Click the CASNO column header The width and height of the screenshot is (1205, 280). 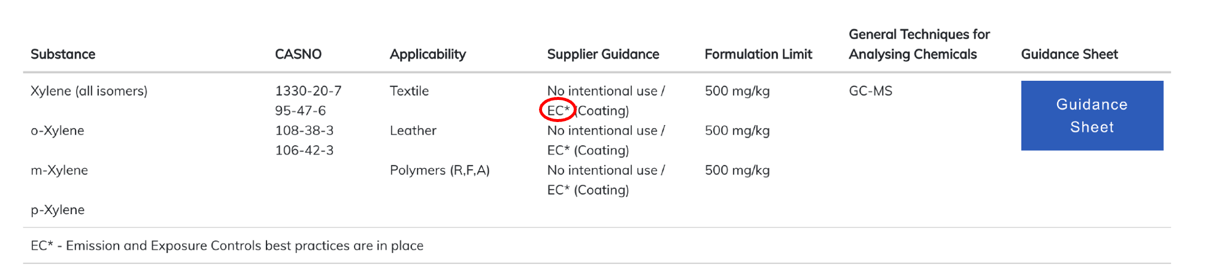tap(298, 54)
